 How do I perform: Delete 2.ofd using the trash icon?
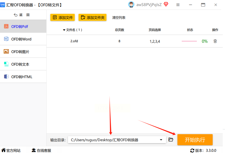click(x=215, y=41)
